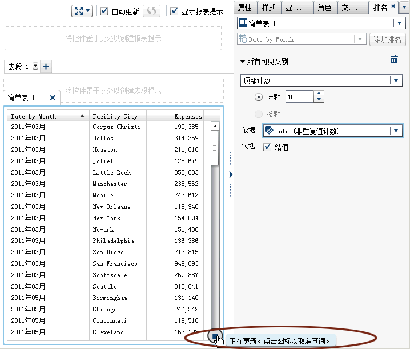
Task: Click the Seattle cell
Action: click(104, 286)
